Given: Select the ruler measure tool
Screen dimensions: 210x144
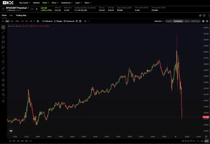Looking at the screenshot, I should 3,68.
